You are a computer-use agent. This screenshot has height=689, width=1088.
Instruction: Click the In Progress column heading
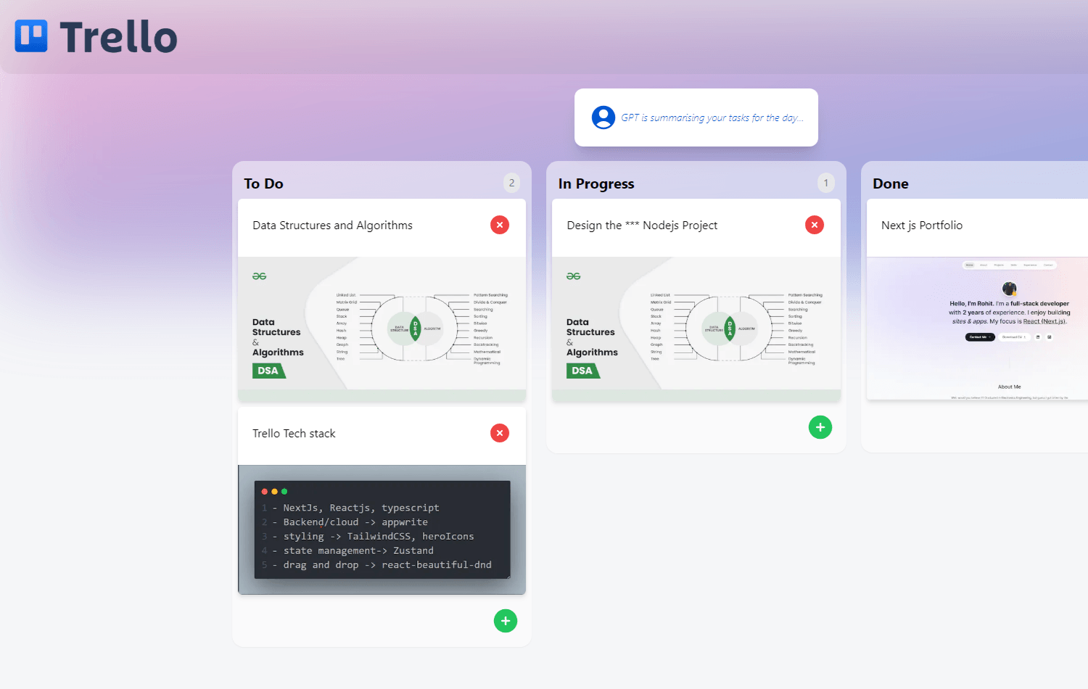[596, 183]
